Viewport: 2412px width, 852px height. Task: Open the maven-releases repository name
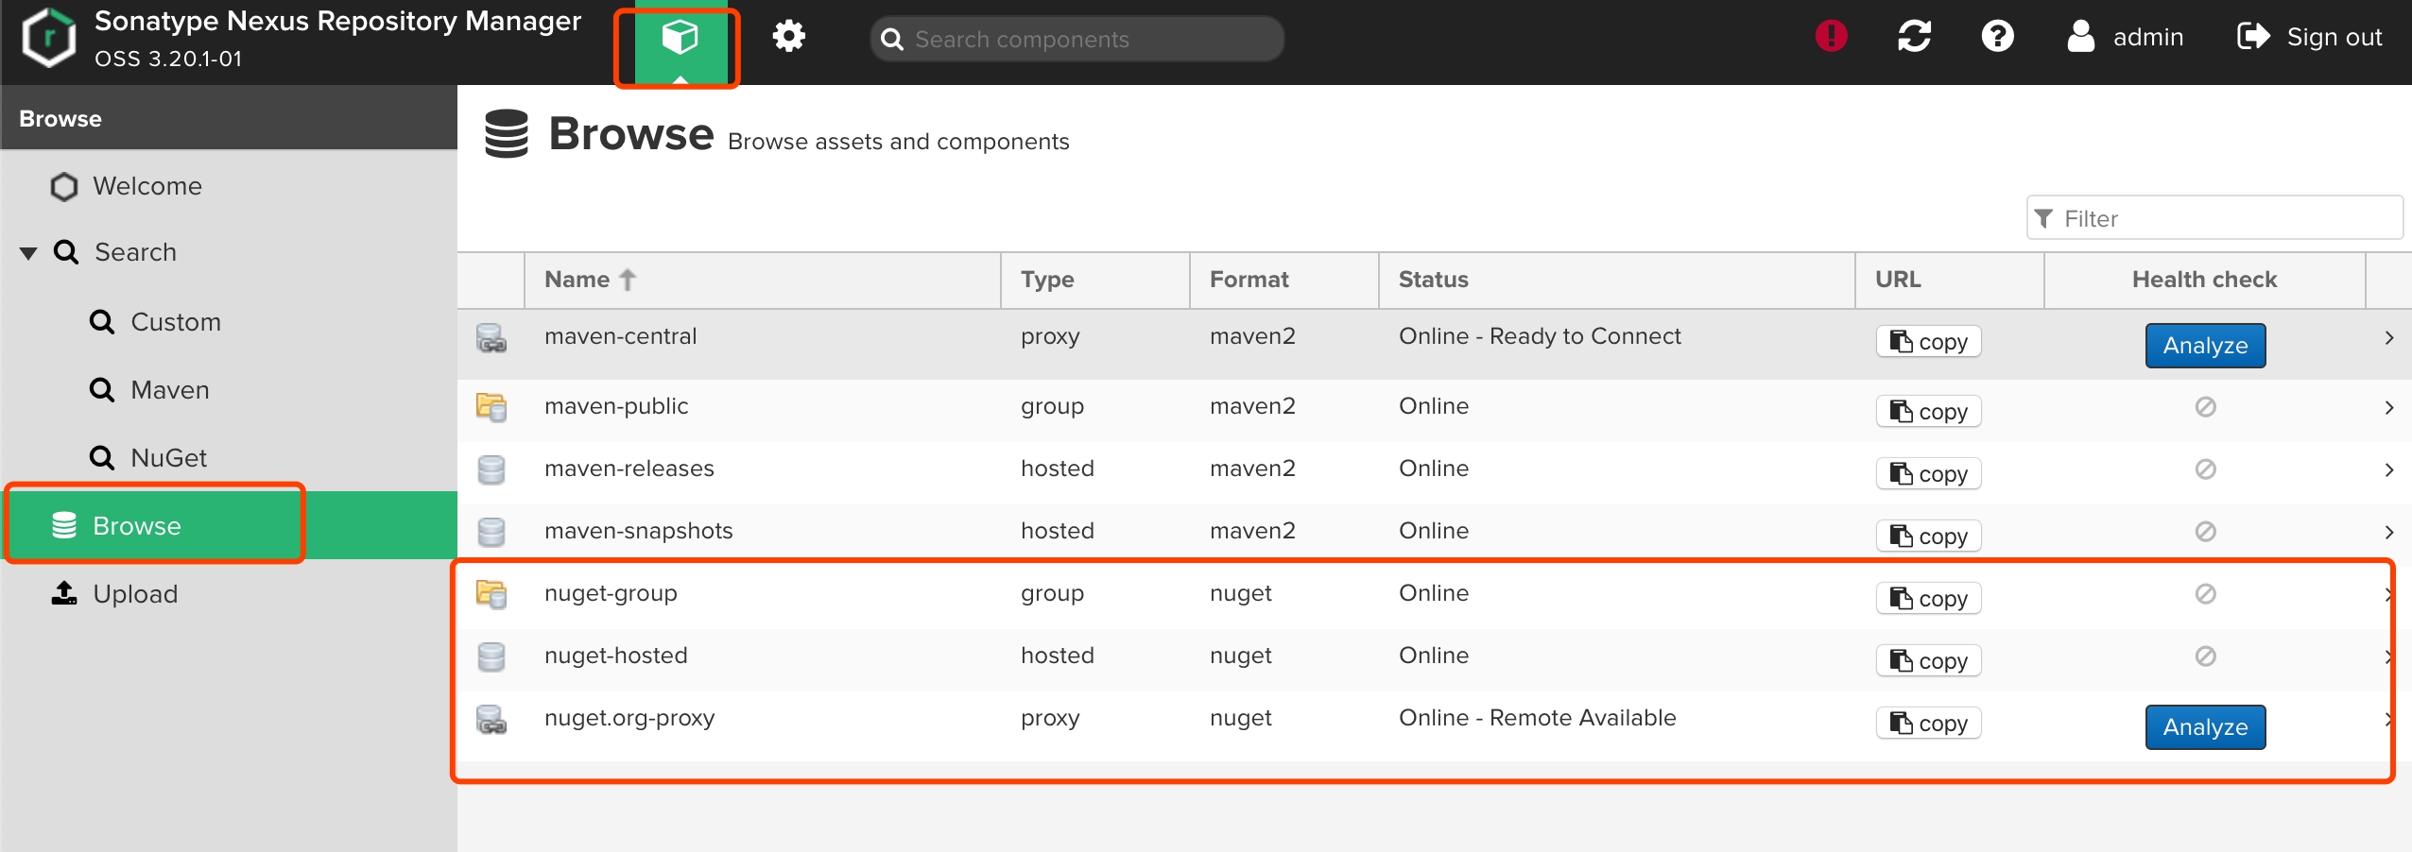(x=629, y=469)
